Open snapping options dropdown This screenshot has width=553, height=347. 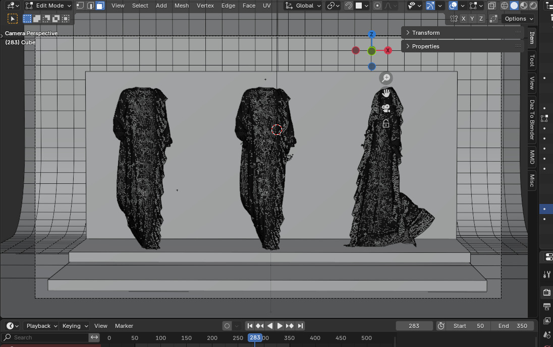(362, 6)
